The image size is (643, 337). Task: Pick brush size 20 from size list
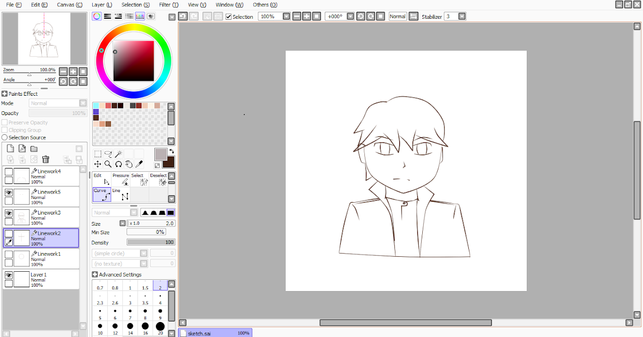point(160,329)
